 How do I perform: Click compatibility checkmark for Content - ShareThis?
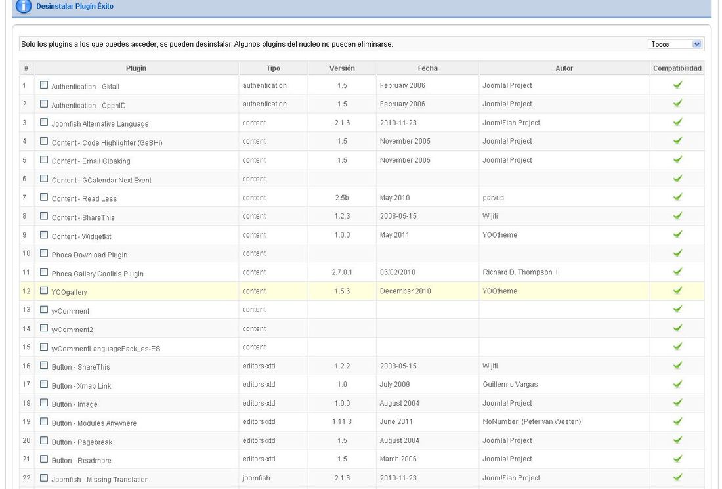677,216
